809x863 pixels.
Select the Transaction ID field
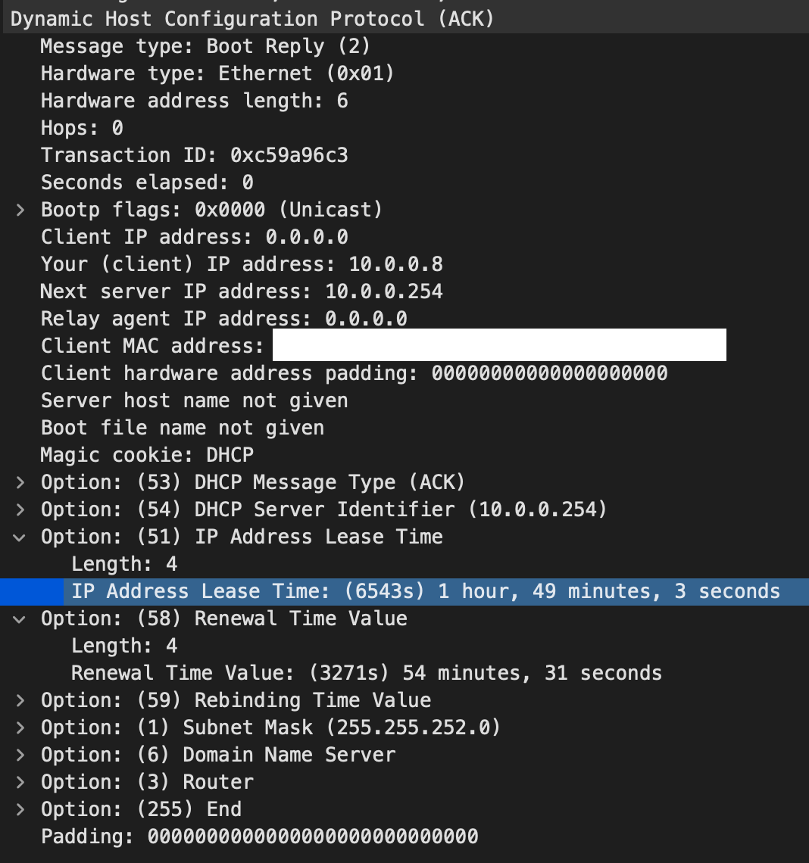coord(194,155)
